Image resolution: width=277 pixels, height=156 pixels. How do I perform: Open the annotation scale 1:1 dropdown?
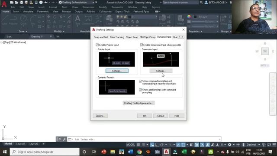coord(223,145)
